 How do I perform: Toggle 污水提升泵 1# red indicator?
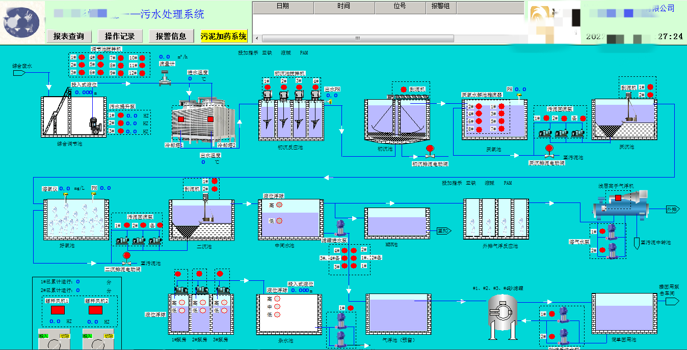pos(121,115)
